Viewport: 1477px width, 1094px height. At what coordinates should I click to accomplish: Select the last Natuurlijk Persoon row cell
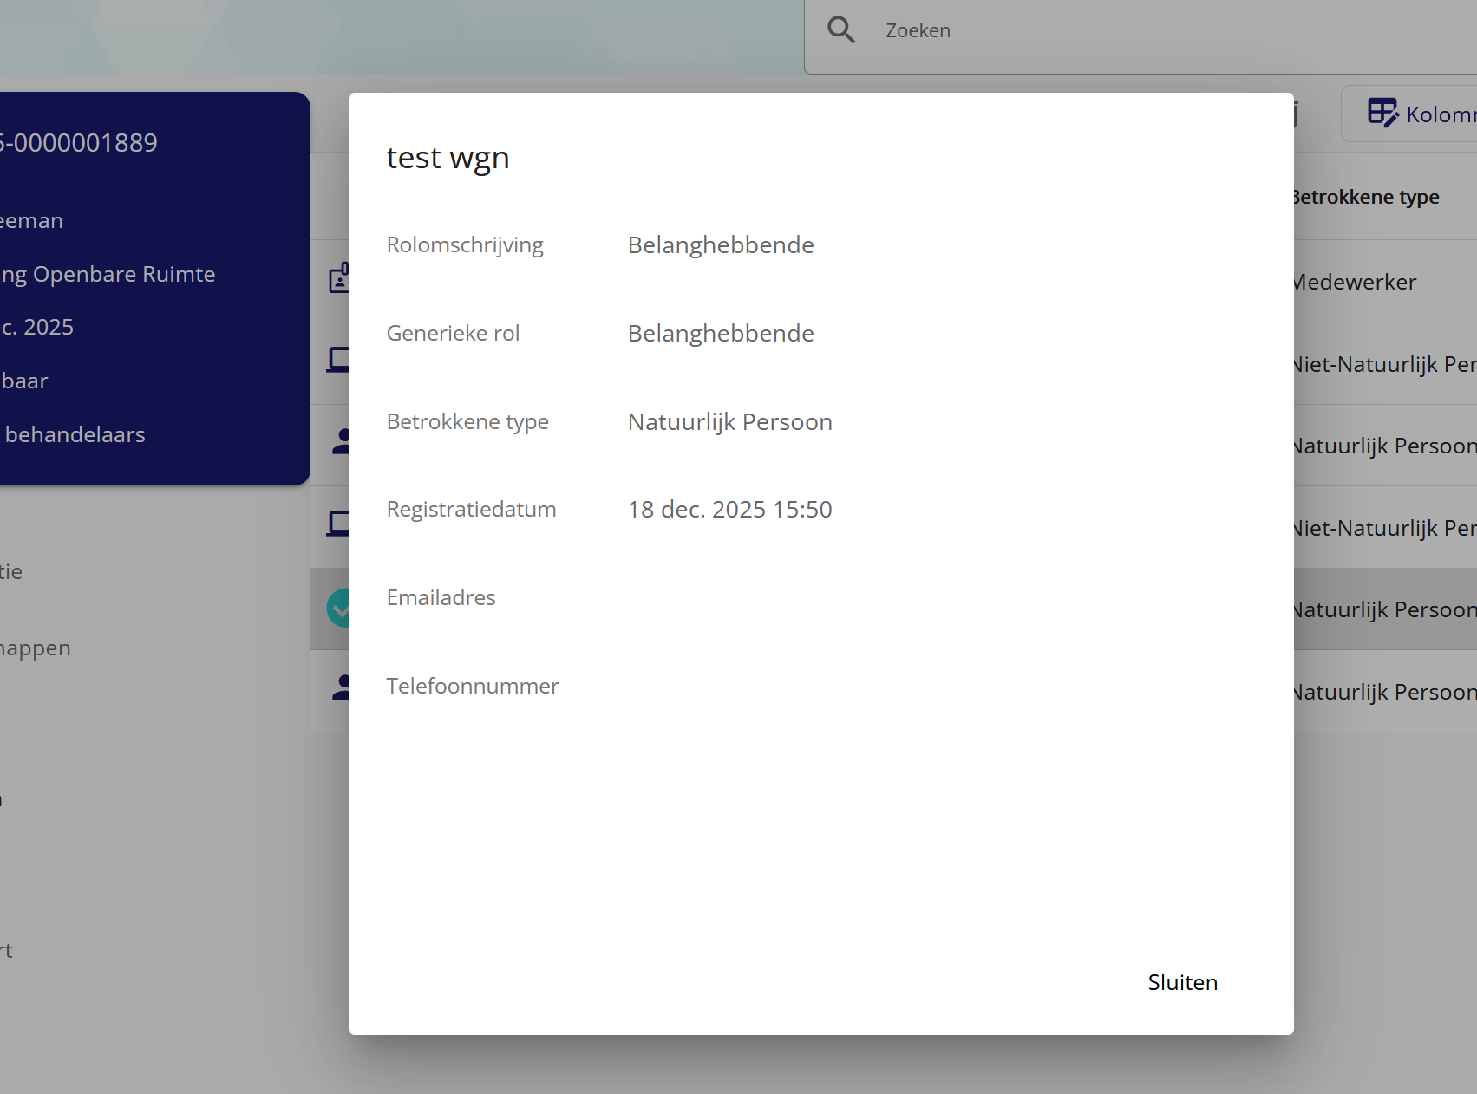tap(1384, 692)
